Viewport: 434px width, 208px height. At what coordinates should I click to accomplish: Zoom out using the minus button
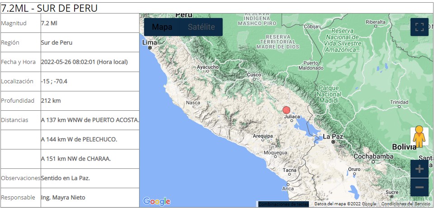[419, 187]
